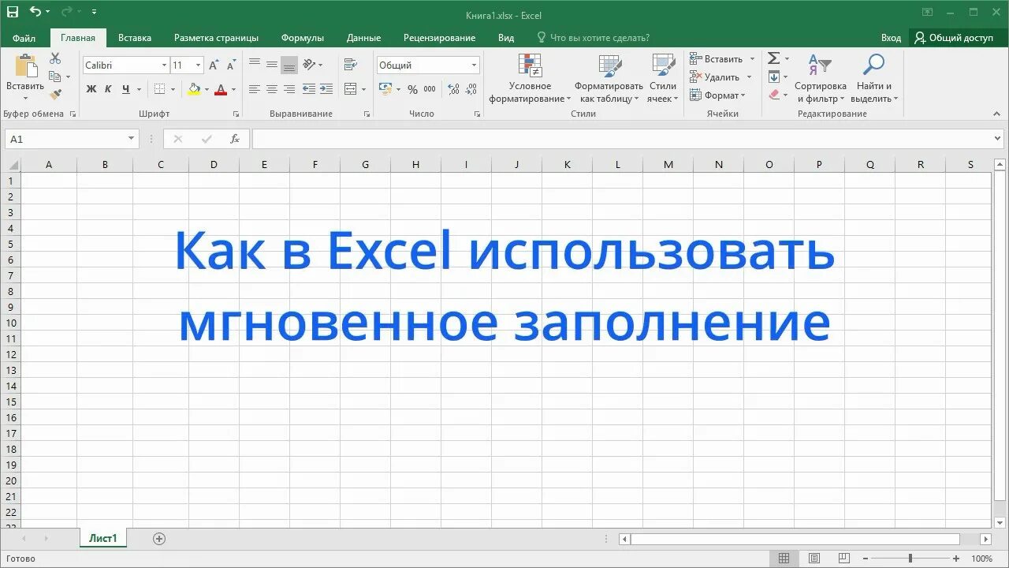Open Найти и выделить dropdown

(x=874, y=79)
